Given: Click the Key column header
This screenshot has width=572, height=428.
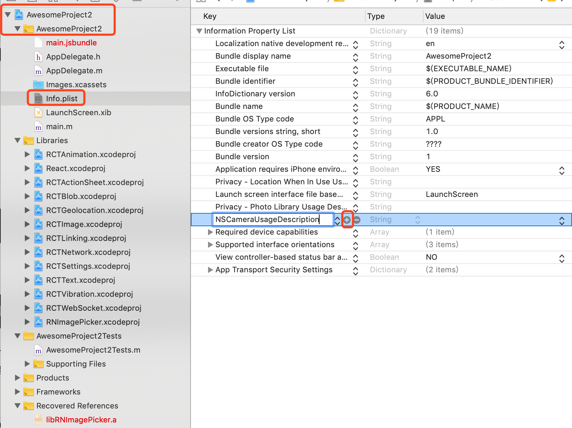Looking at the screenshot, I should [x=210, y=16].
